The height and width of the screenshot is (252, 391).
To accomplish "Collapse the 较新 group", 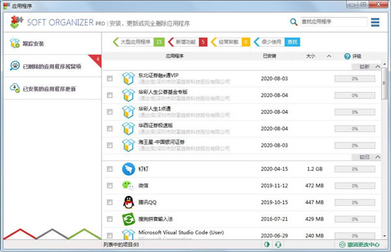I will [x=378, y=66].
